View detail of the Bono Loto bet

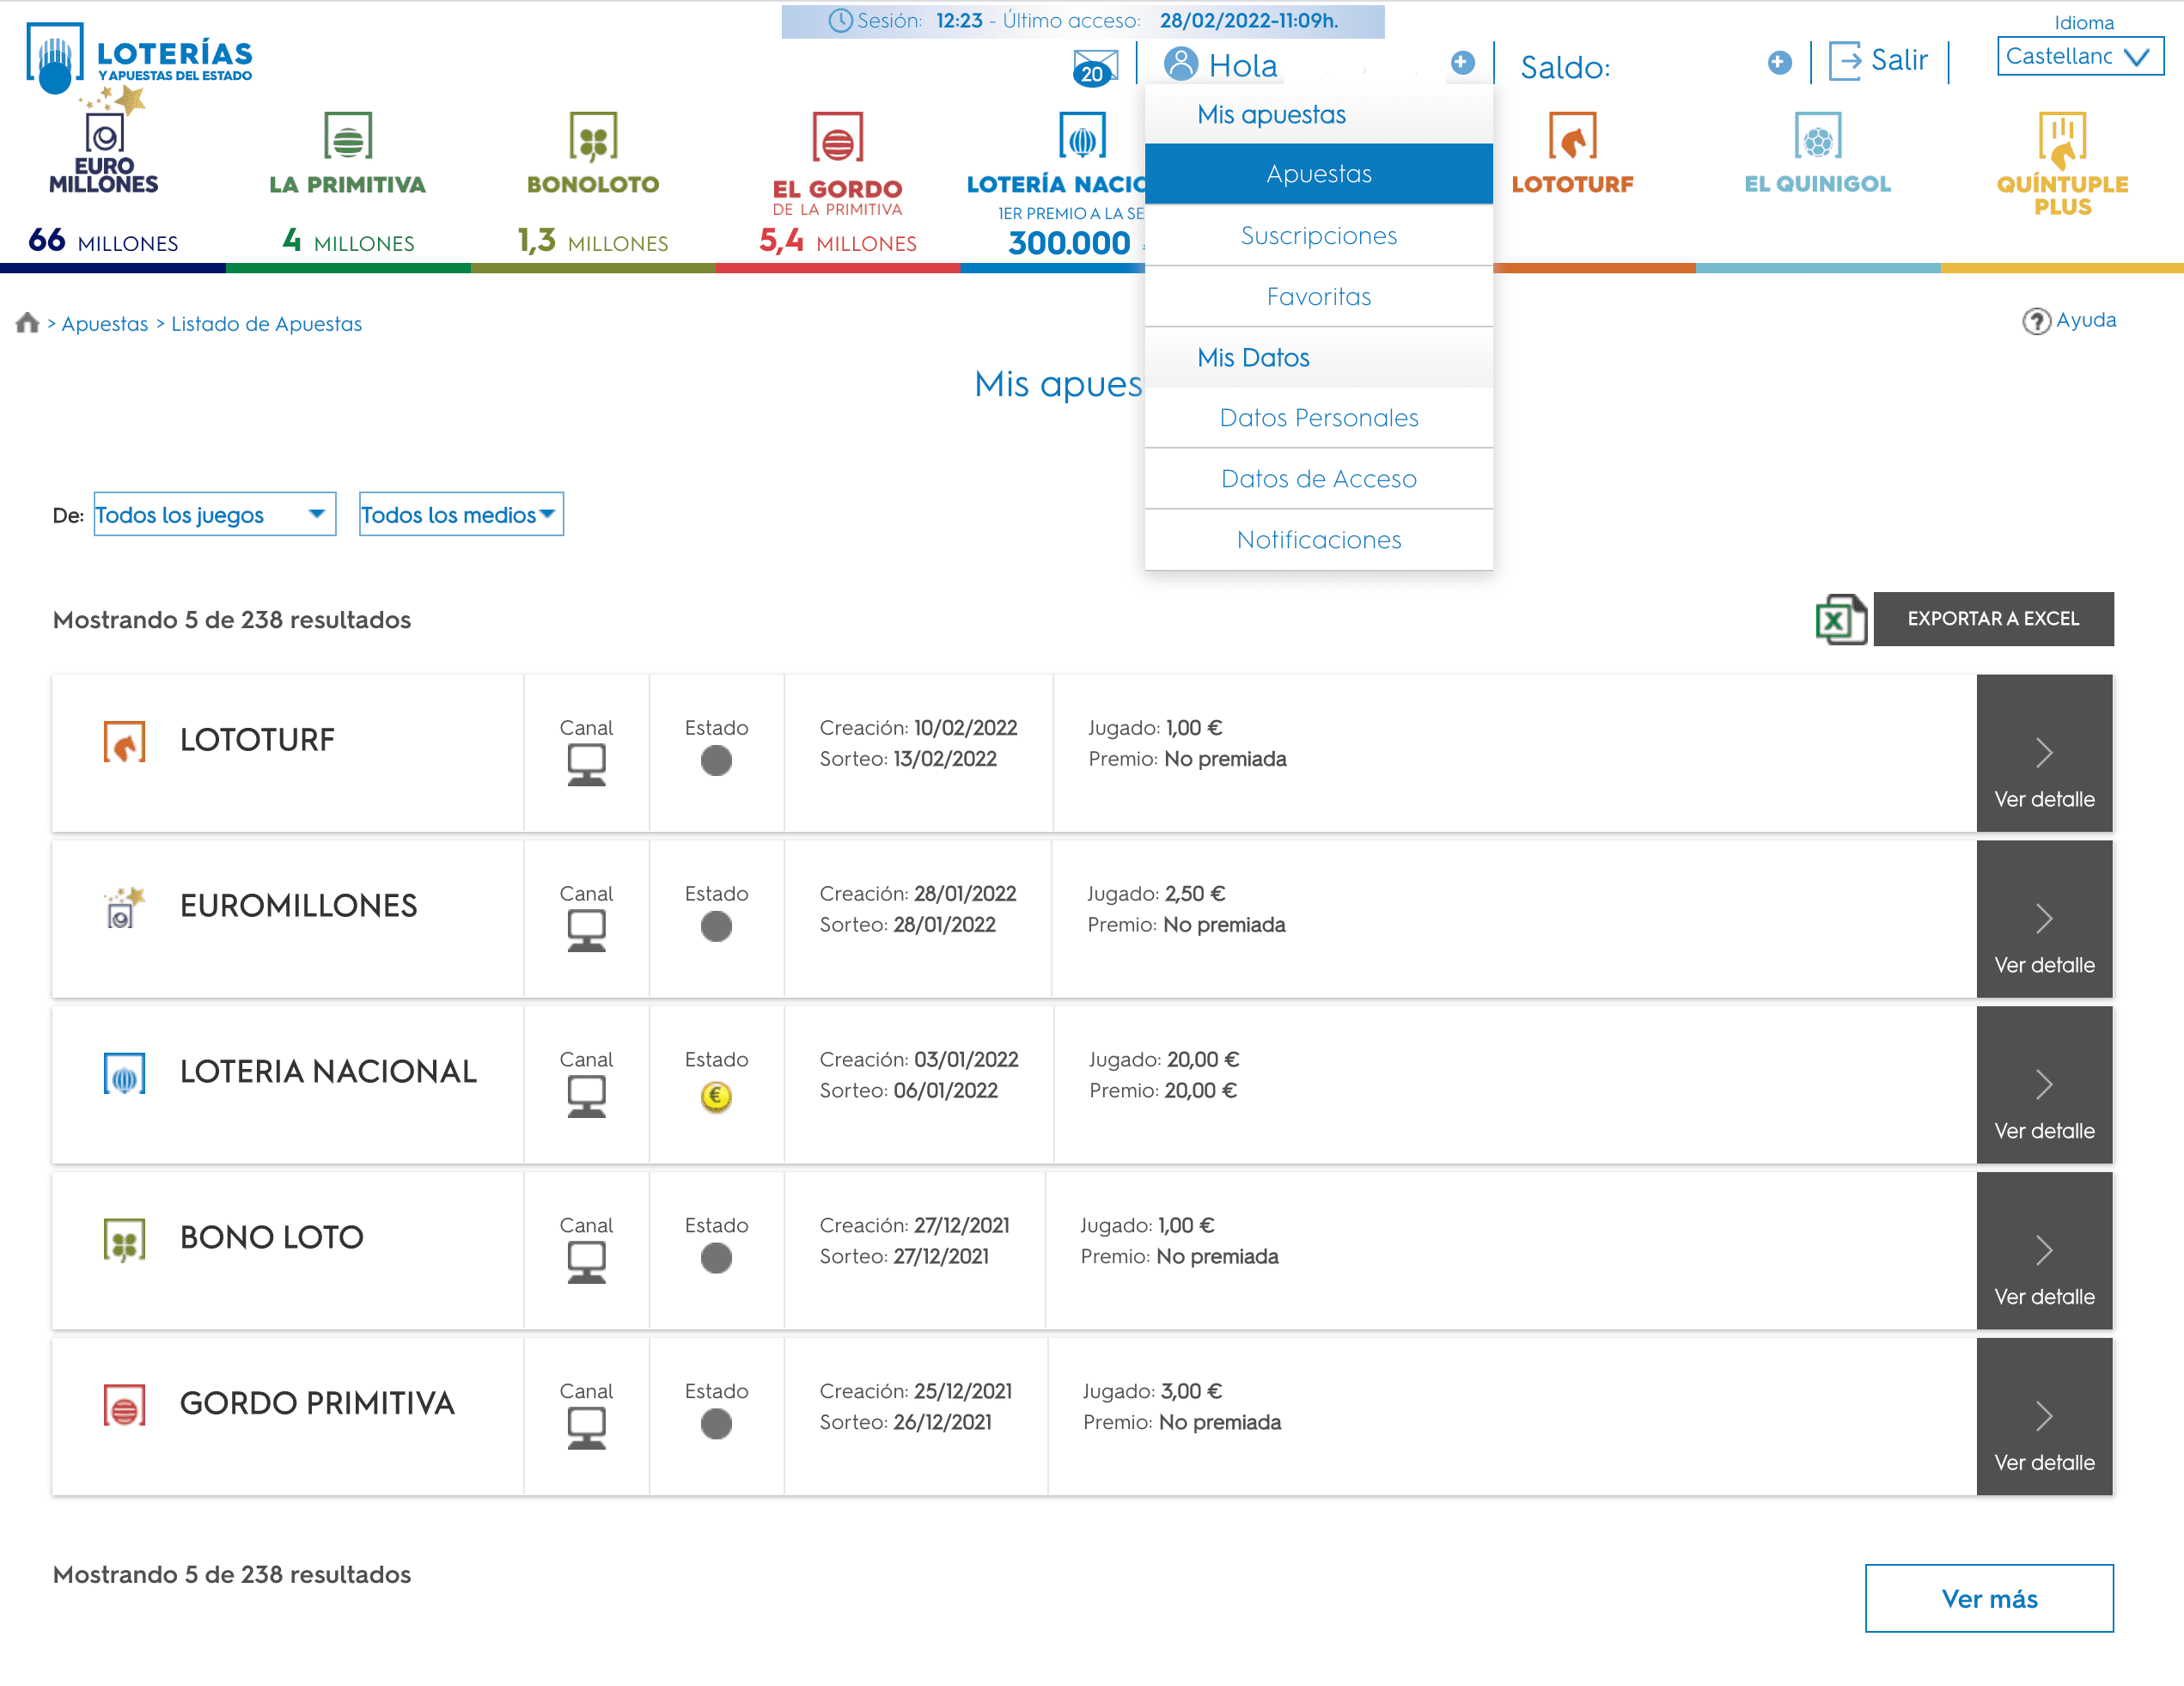pyautogui.click(x=2044, y=1251)
